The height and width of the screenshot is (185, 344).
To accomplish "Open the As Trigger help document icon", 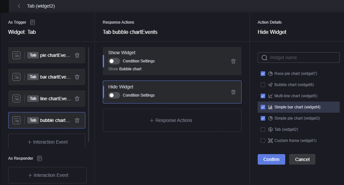I will pyautogui.click(x=33, y=22).
